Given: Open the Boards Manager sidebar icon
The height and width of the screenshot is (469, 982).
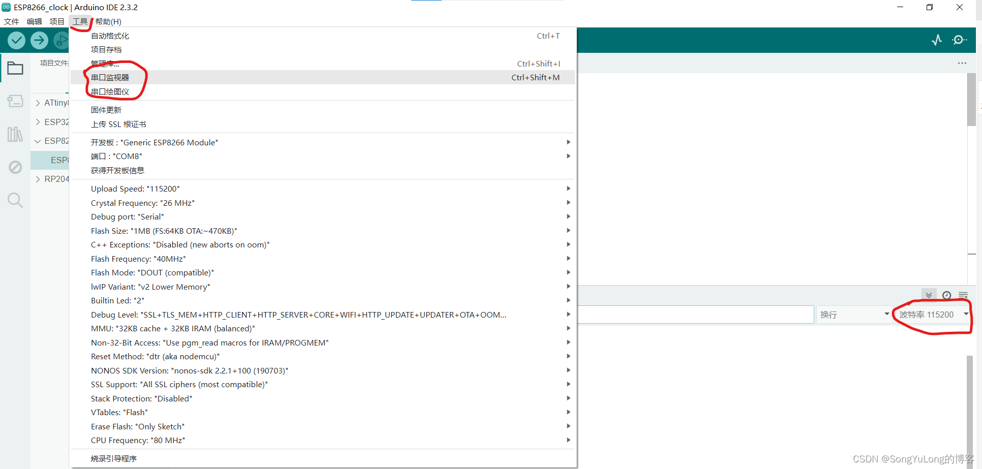Looking at the screenshot, I should 15,101.
